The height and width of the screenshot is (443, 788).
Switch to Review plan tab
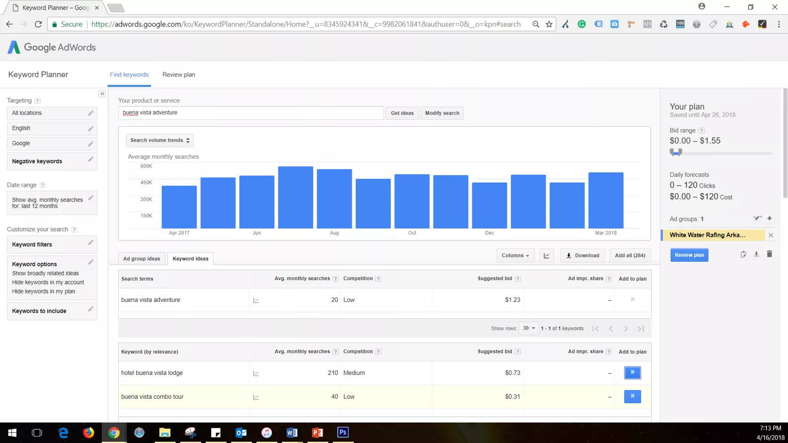click(179, 74)
